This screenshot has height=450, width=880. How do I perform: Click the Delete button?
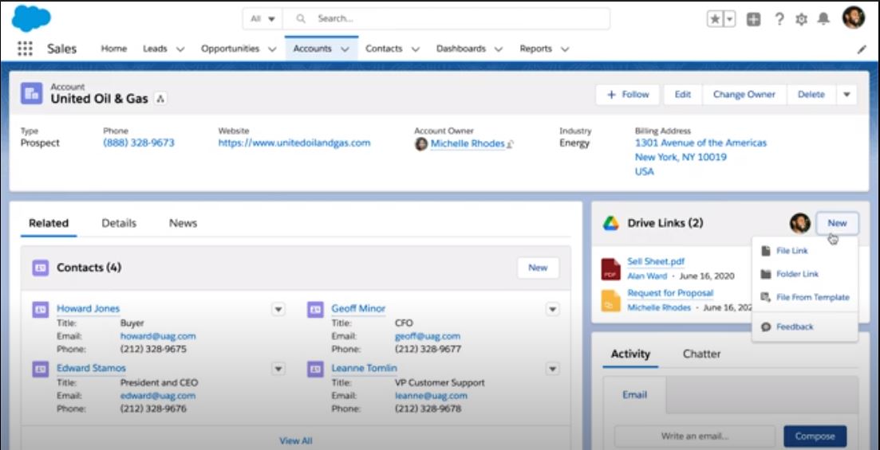pyautogui.click(x=811, y=95)
